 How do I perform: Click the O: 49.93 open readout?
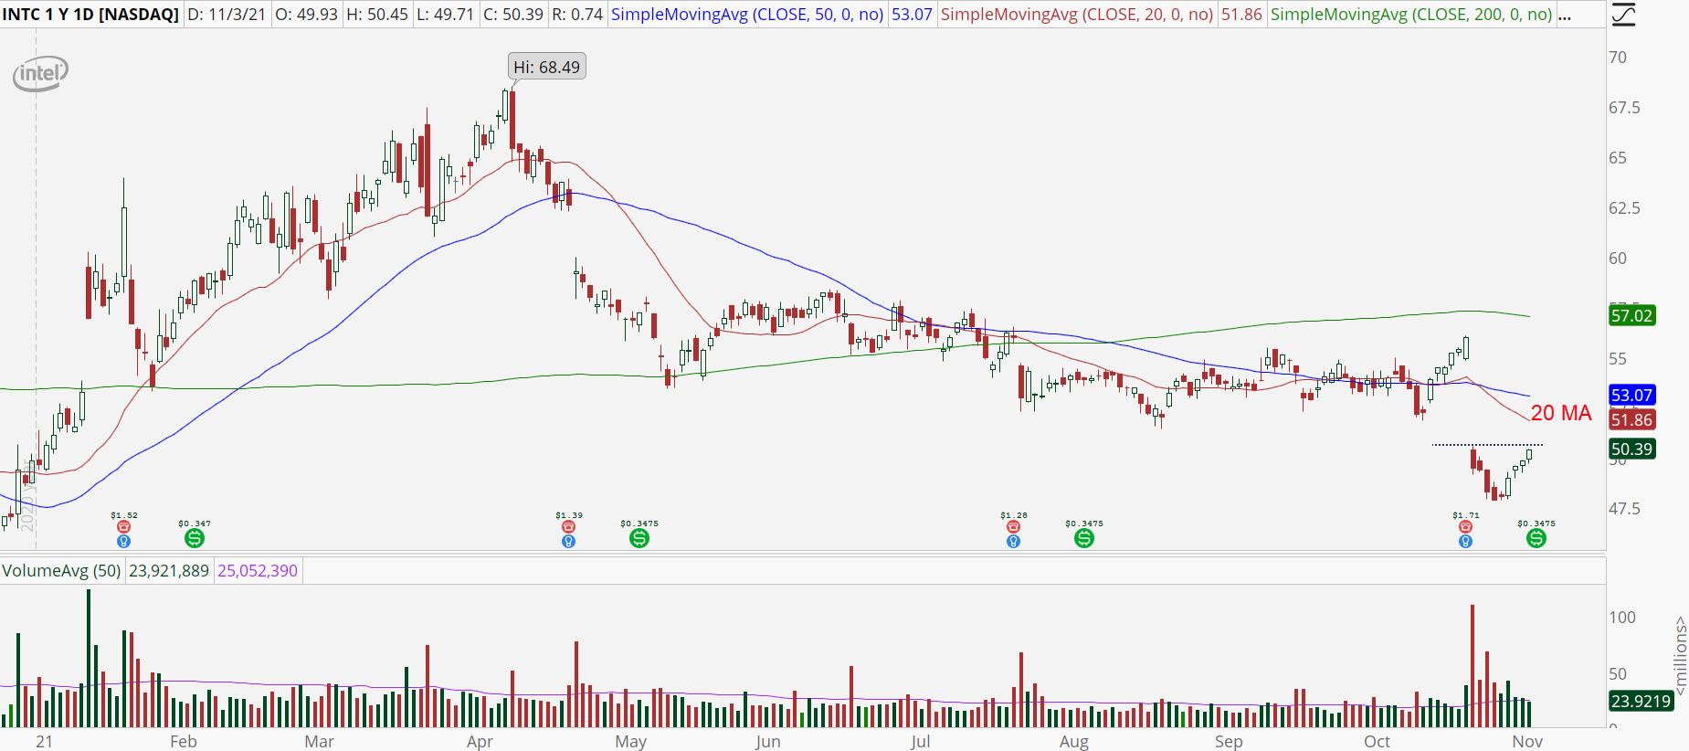pyautogui.click(x=306, y=15)
